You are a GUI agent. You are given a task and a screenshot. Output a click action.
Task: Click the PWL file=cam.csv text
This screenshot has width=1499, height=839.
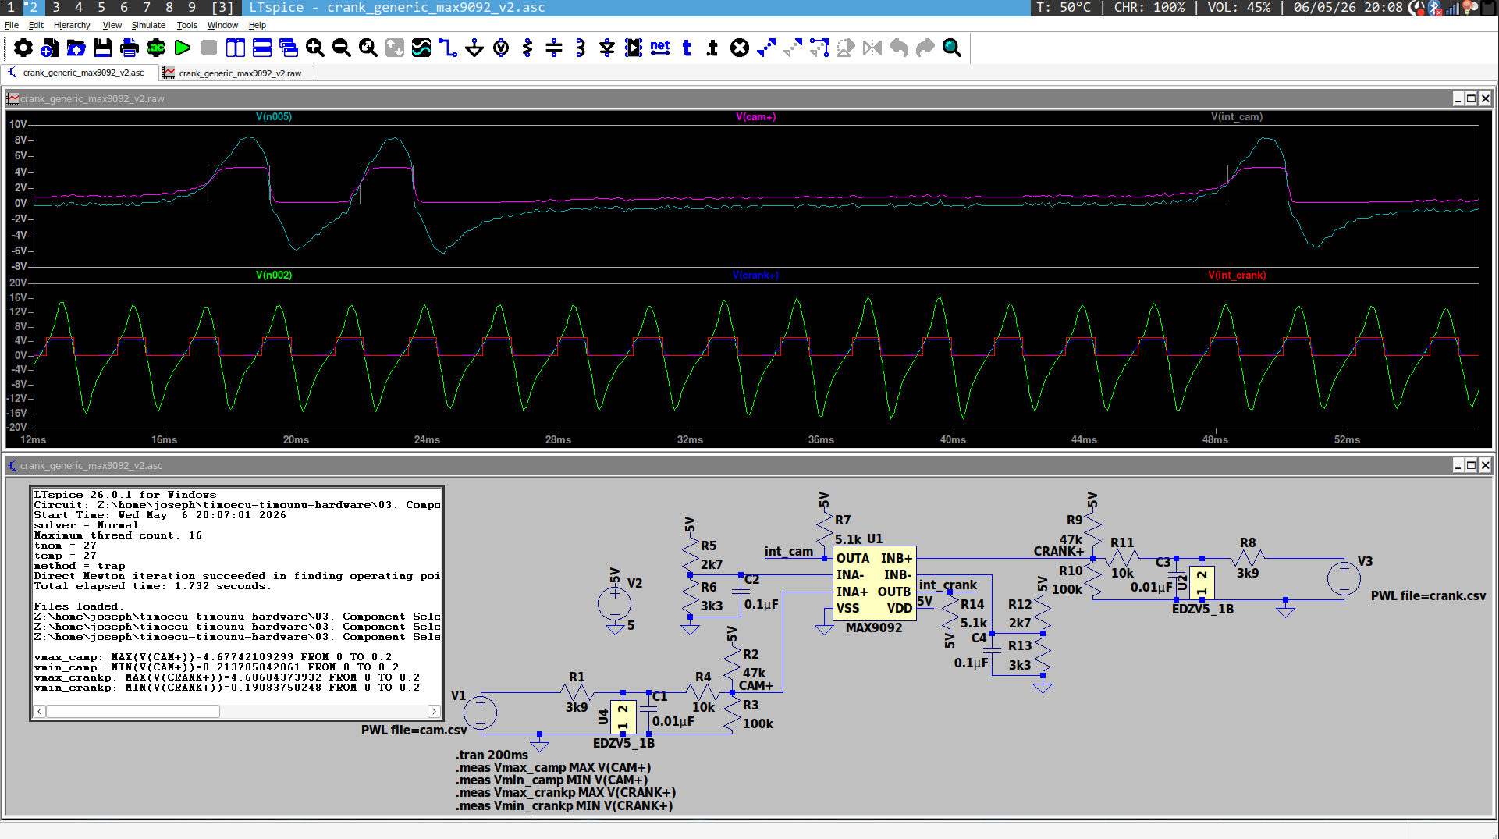pyautogui.click(x=414, y=731)
